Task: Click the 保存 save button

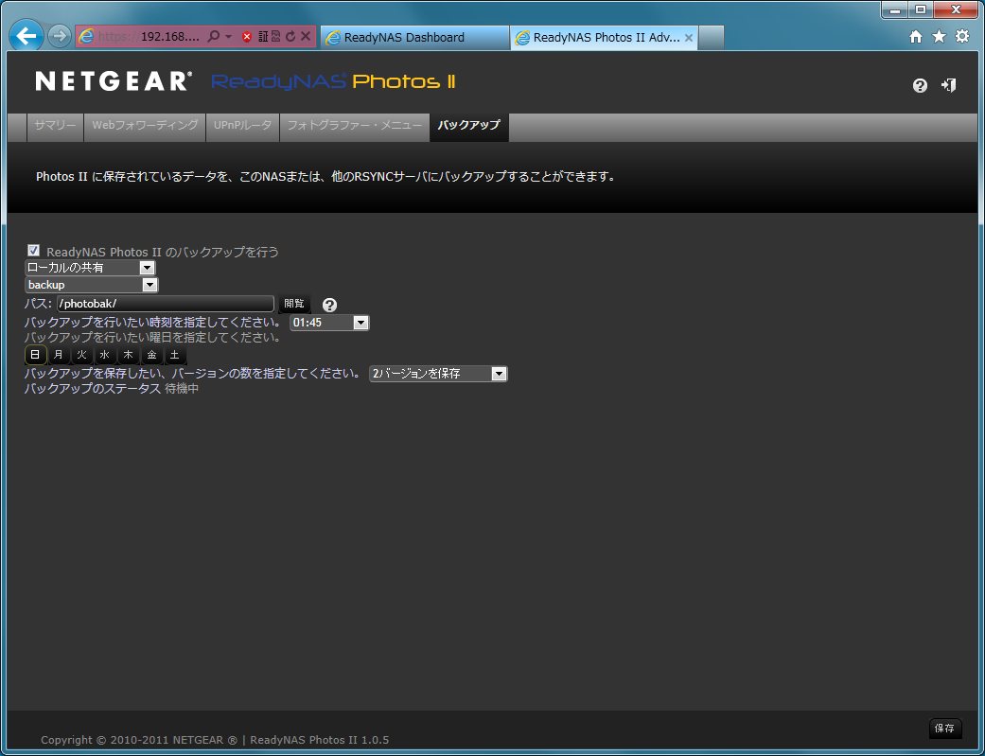Action: [944, 728]
